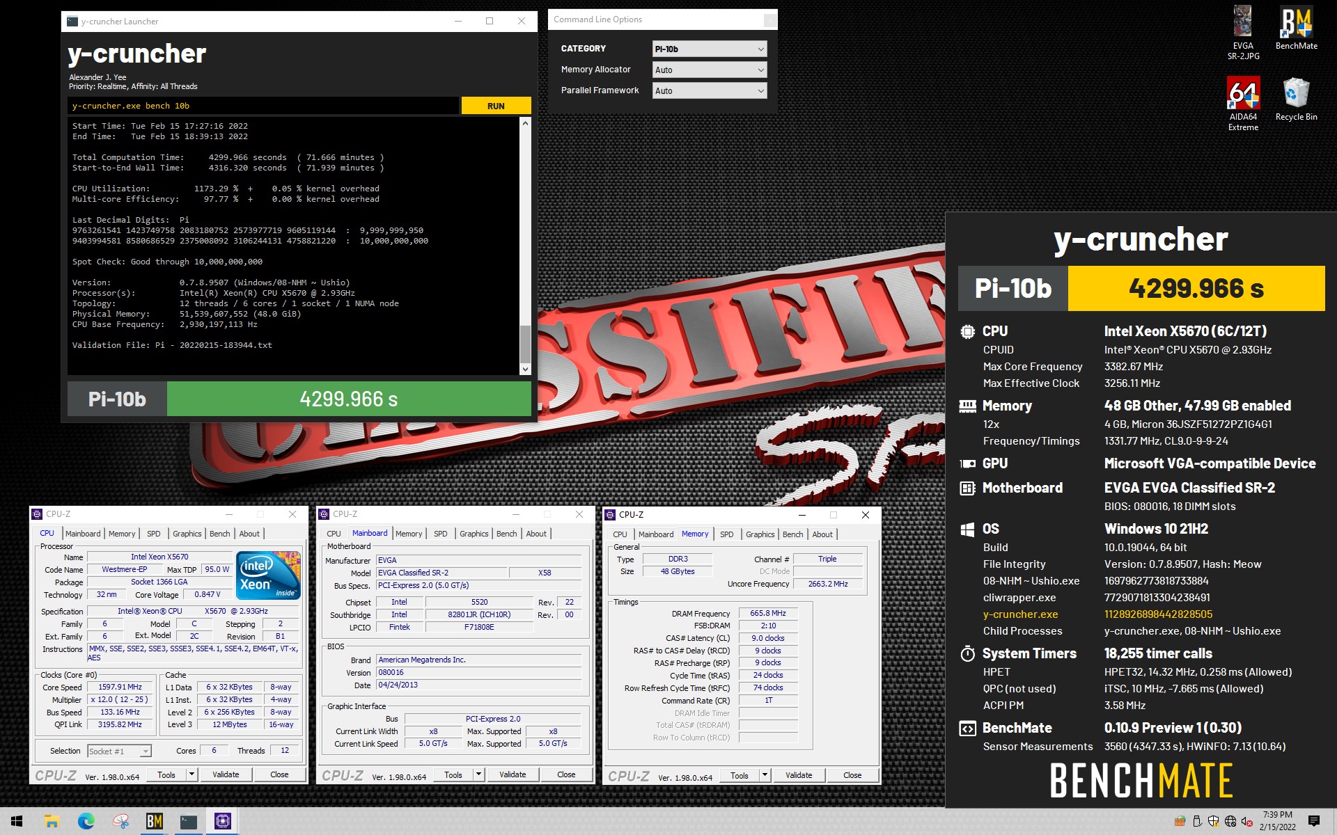Open the Socket #1 selection dropdown
Screen dimensions: 1337x835
point(119,751)
